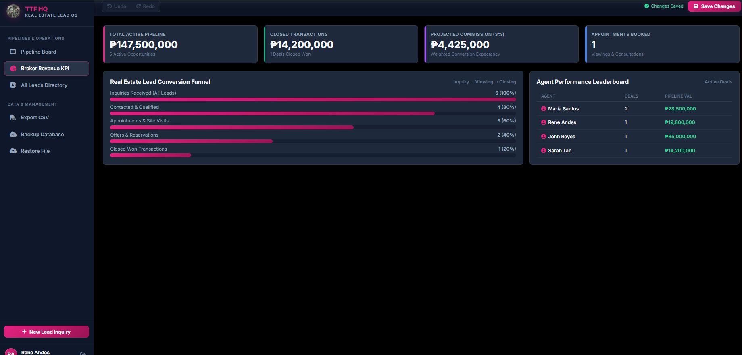Click the Backup Database cloud icon
Viewport: 742px width, 355px height.
(13, 134)
